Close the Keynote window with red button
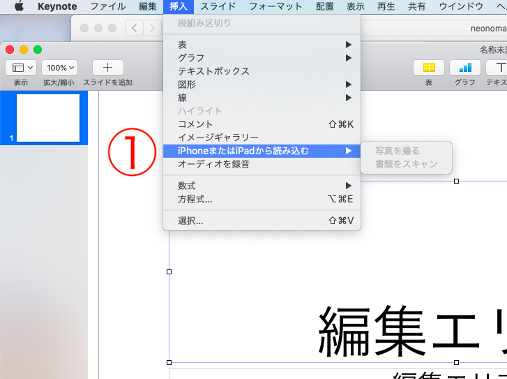Viewport: 507px width, 379px height. 10,50
